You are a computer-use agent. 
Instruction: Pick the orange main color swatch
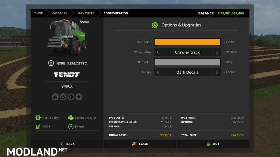point(187,42)
